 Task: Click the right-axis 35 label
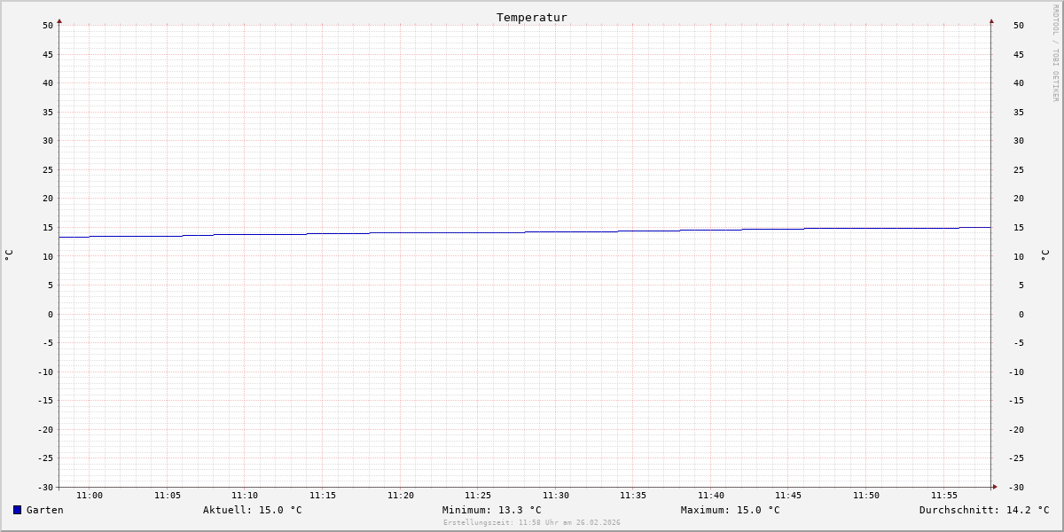(1019, 112)
